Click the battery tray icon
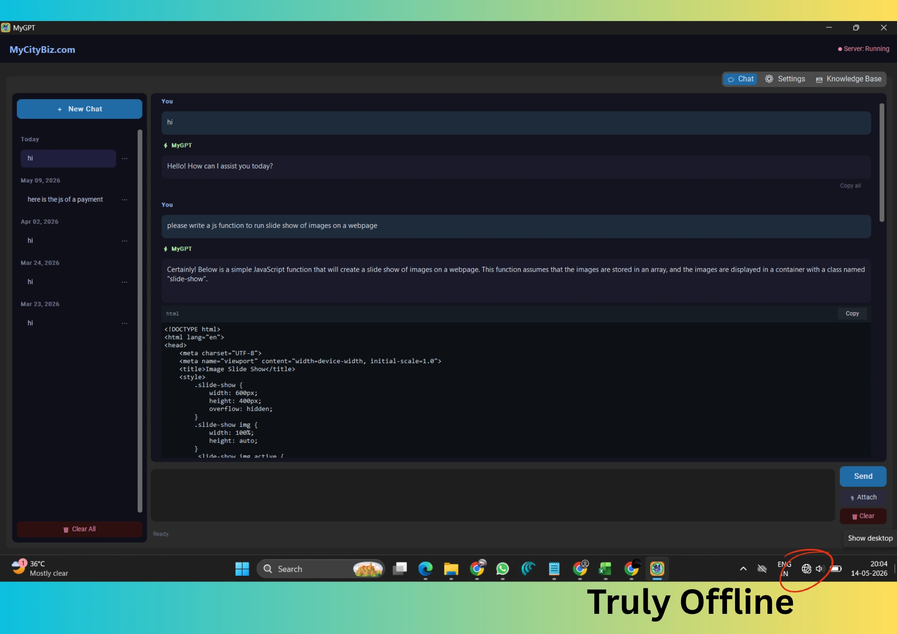 836,569
